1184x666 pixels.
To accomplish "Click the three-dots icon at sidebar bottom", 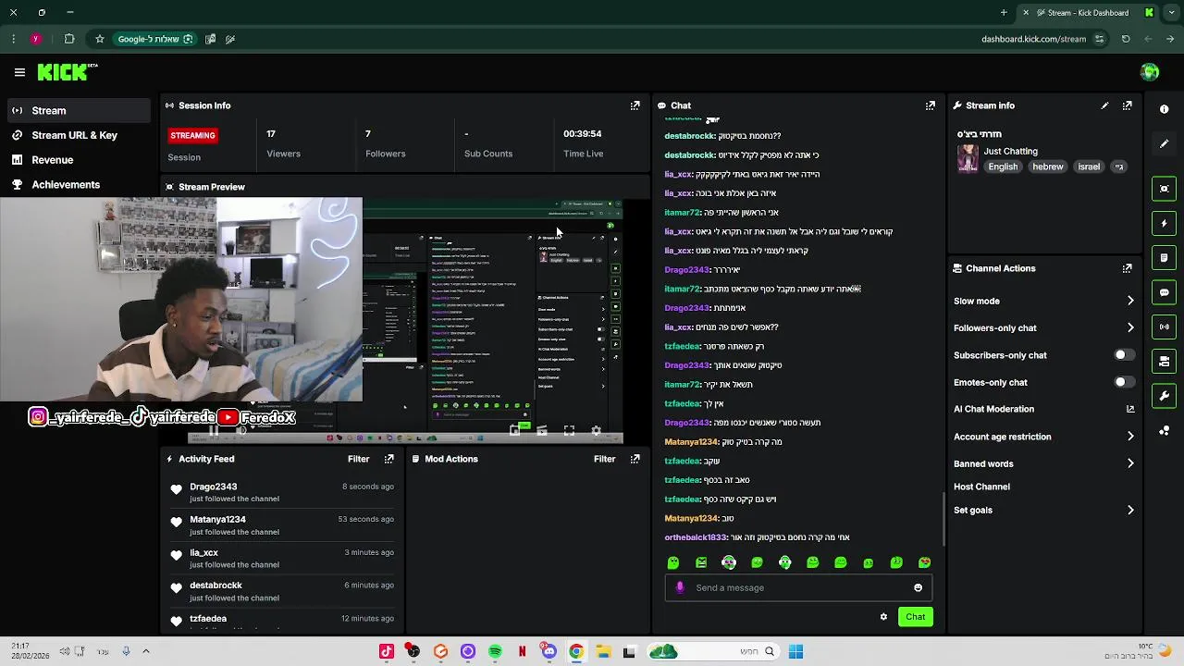I will [x=1165, y=431].
